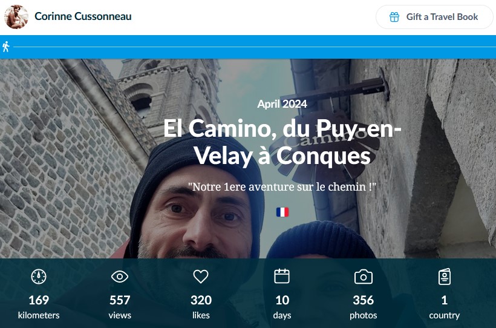Click the trip progress line in blue bar
The image size is (496, 328).
(254, 47)
